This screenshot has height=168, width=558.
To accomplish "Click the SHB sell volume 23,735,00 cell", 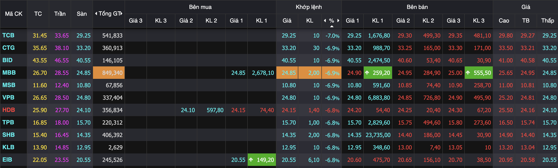I will (378, 135).
